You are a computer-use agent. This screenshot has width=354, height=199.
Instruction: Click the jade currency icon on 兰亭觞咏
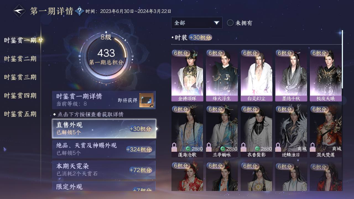223,149
